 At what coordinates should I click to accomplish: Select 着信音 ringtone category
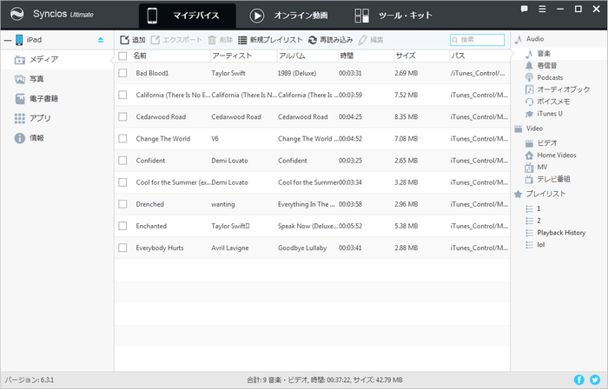pos(541,65)
